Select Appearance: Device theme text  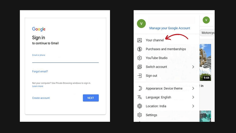[x=164, y=88]
